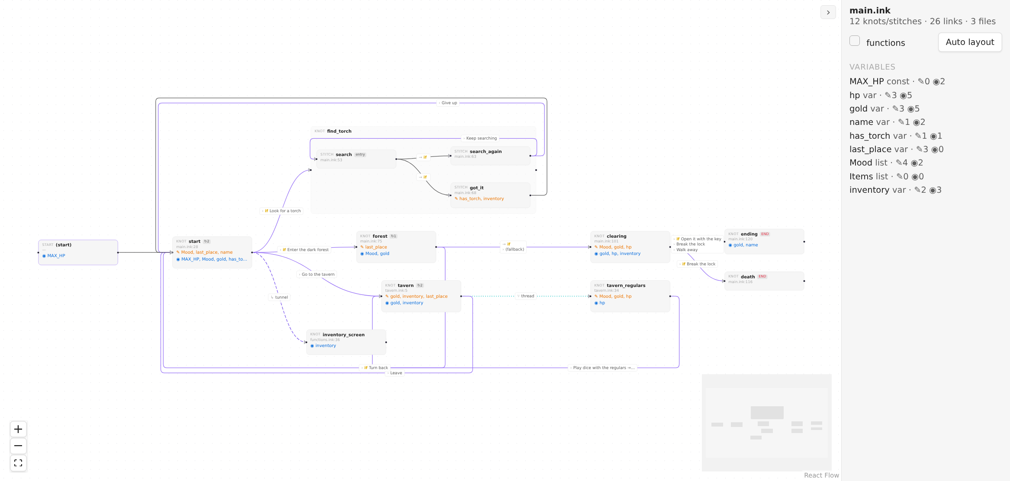This screenshot has height=481, width=1010.
Task: Click the Go to the tavern edge label
Action: (x=317, y=274)
